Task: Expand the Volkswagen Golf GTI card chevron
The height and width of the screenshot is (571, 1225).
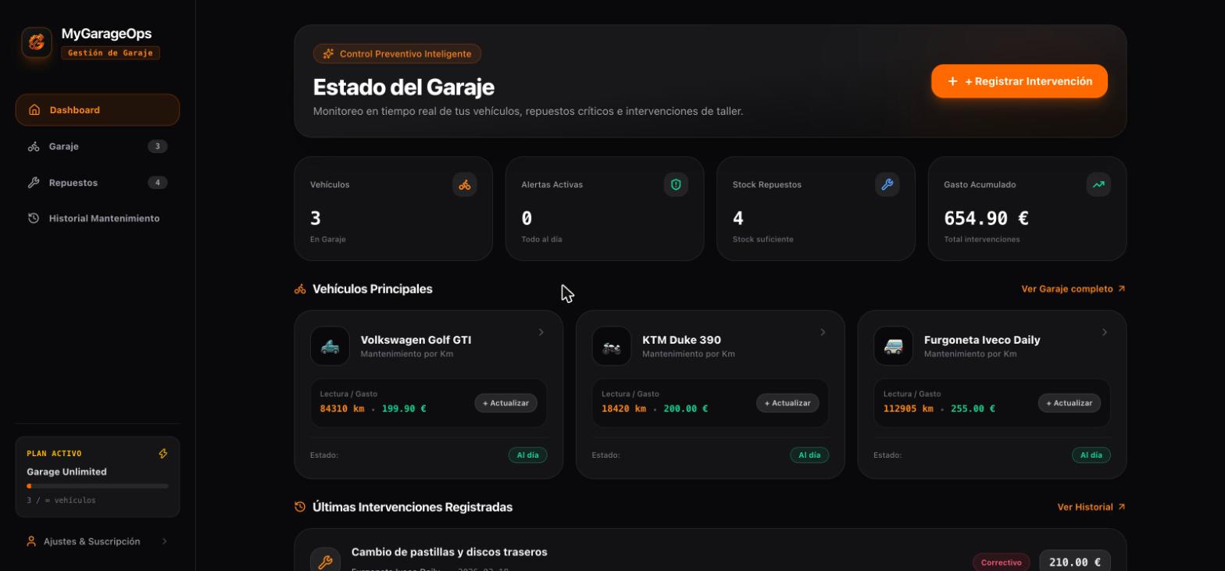Action: (x=541, y=333)
